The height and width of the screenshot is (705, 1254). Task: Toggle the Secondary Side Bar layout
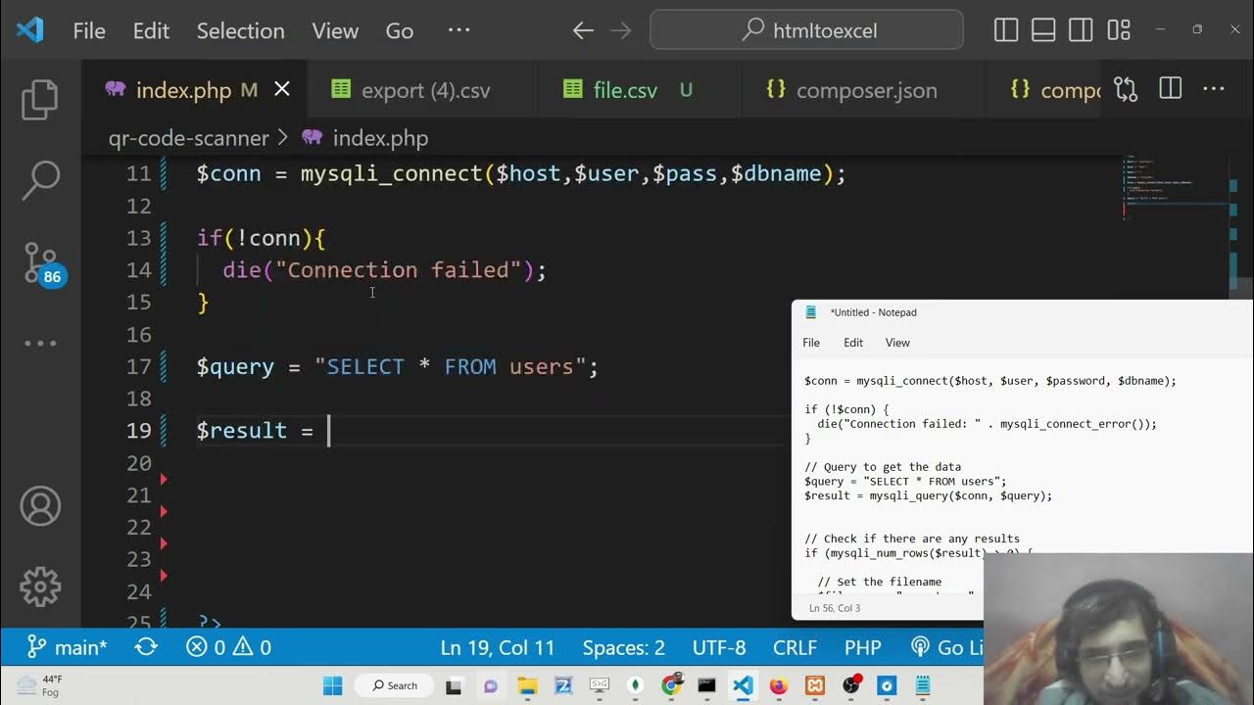pos(1081,30)
